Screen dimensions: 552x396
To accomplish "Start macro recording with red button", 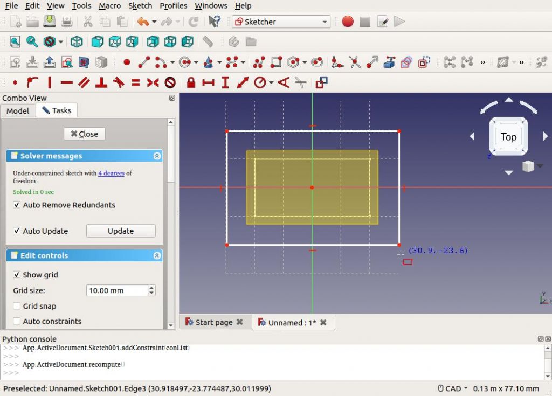I will point(348,22).
